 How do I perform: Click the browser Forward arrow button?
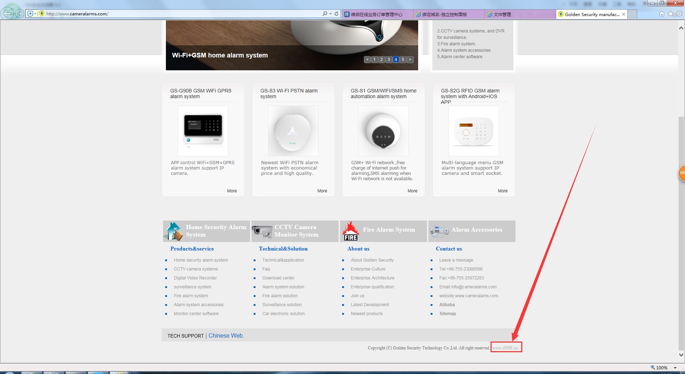20,14
